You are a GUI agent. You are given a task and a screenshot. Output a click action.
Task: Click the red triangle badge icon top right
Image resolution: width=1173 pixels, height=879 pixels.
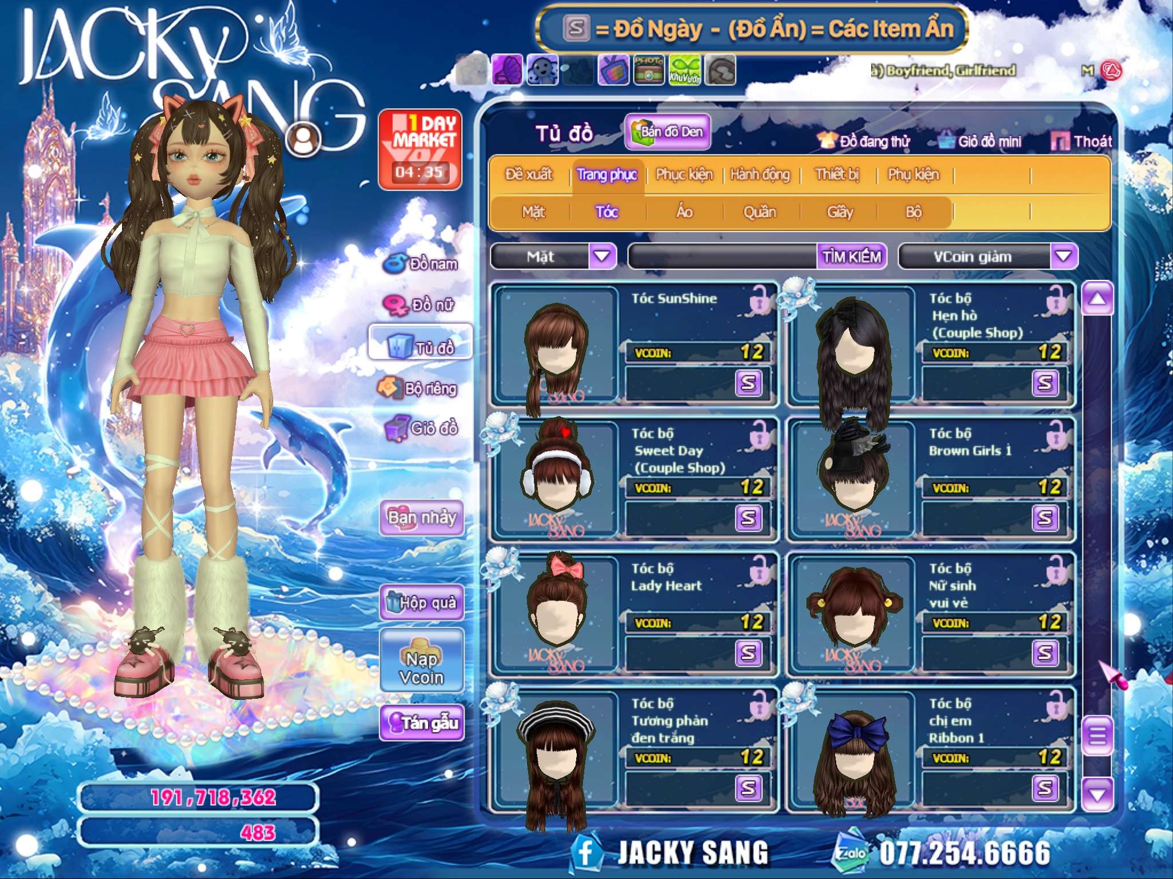pyautogui.click(x=1111, y=71)
